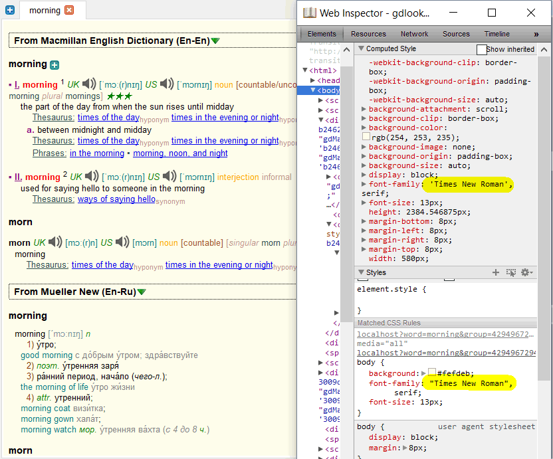Add a new style rule with plus icon

tap(495, 272)
